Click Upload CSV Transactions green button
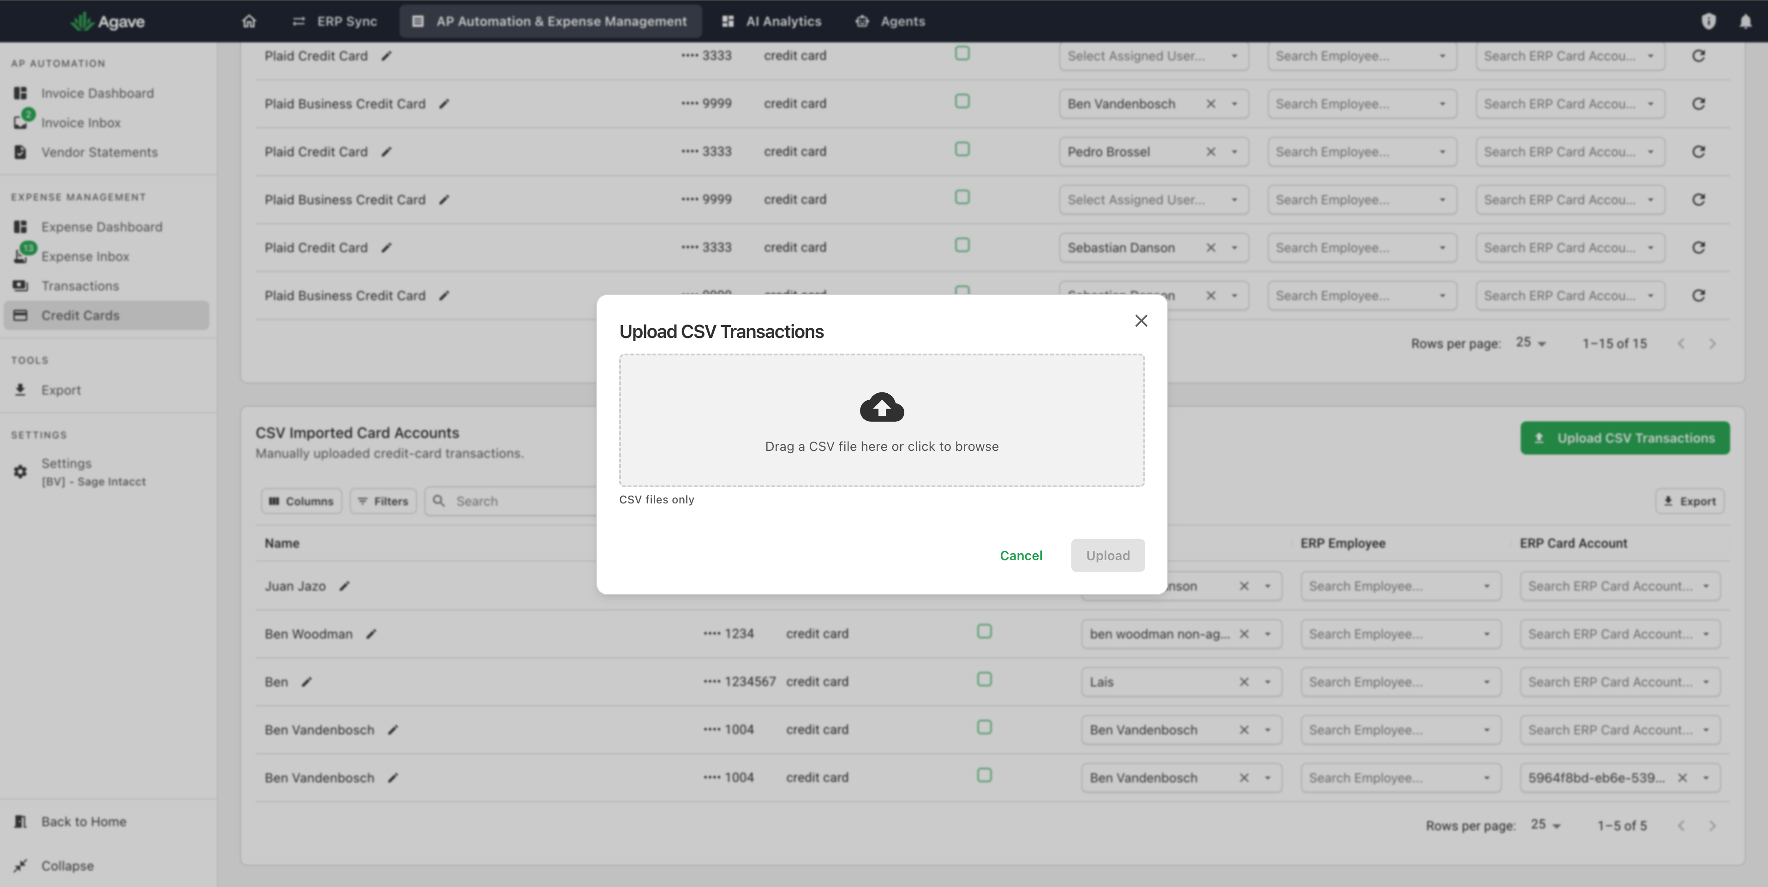The image size is (1768, 887). tap(1625, 438)
